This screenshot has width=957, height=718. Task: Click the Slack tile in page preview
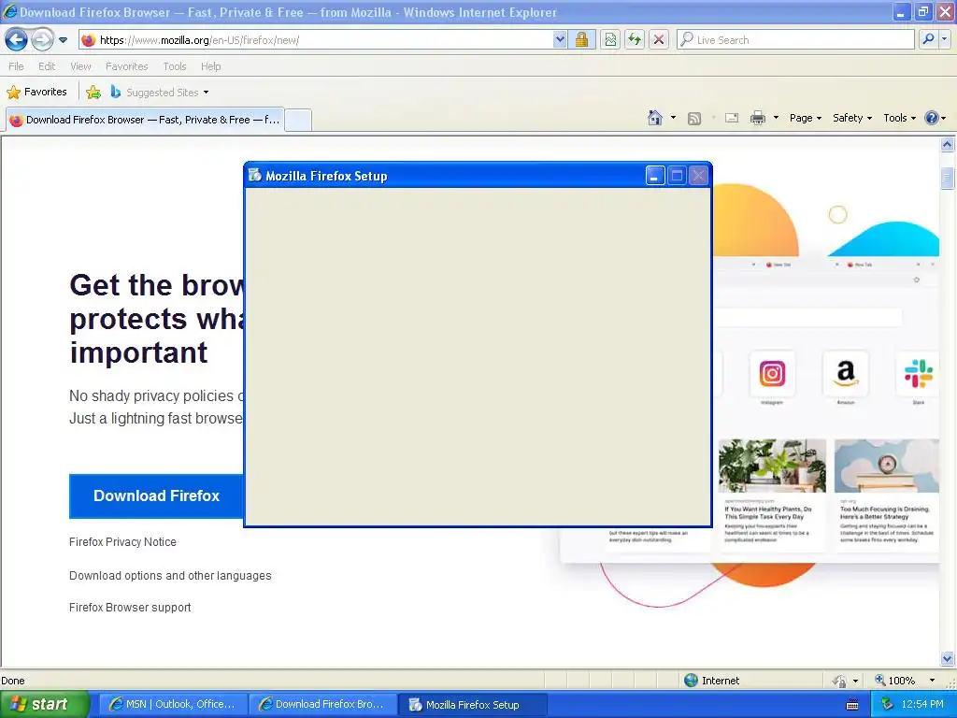point(918,373)
